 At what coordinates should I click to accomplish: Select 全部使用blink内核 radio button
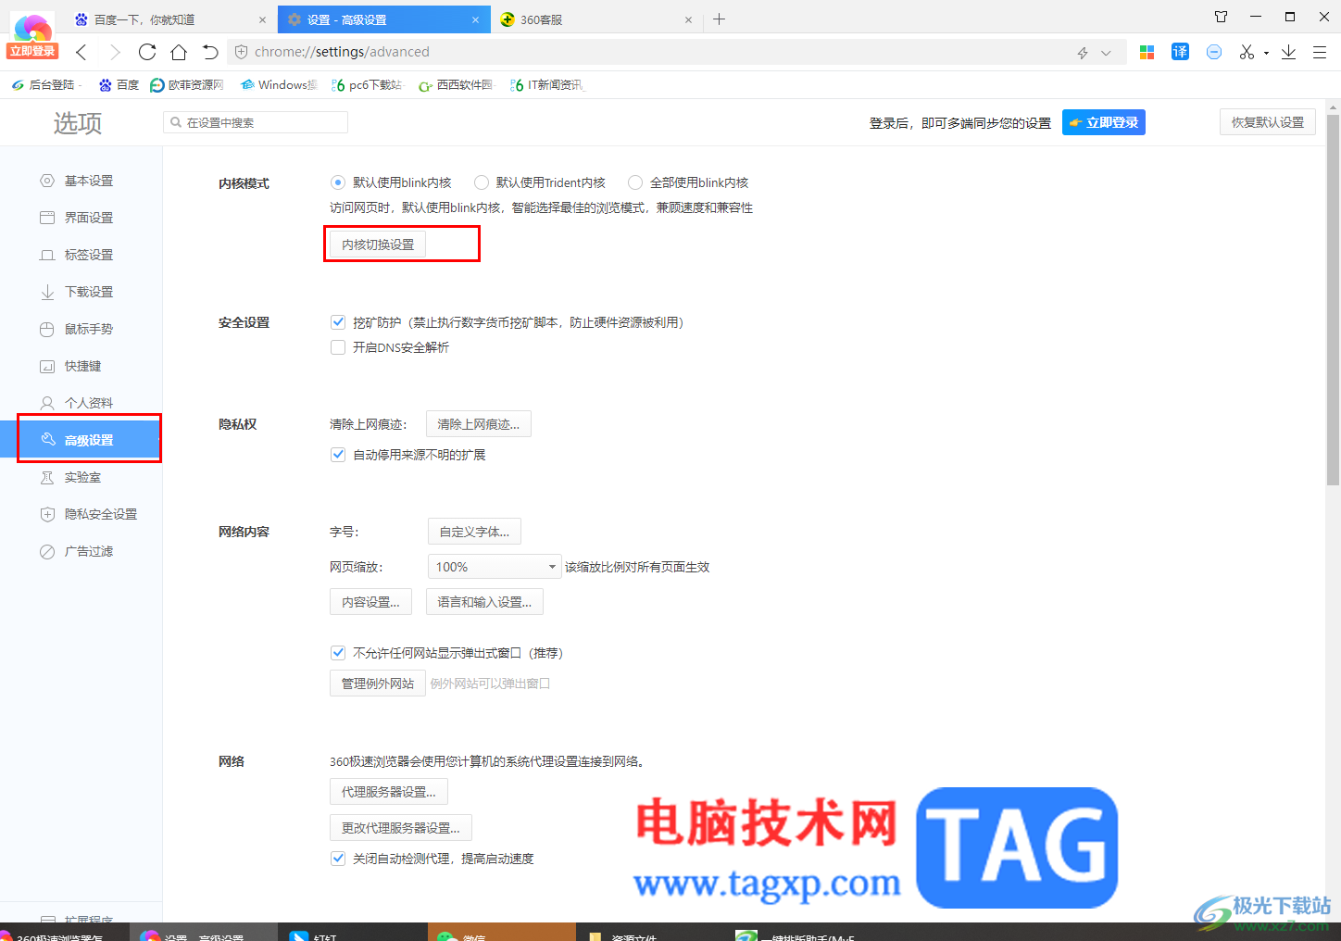tap(635, 182)
